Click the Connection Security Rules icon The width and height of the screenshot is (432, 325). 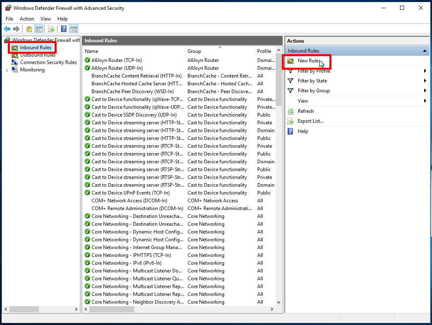15,62
